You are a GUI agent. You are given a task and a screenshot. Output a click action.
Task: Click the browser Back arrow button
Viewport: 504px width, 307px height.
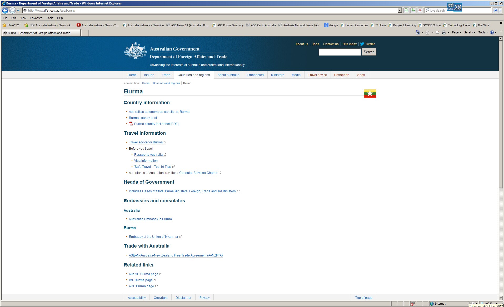coord(5,11)
